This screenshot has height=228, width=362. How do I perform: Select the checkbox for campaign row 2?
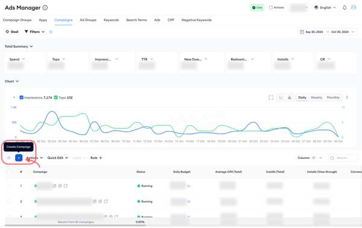(10, 202)
